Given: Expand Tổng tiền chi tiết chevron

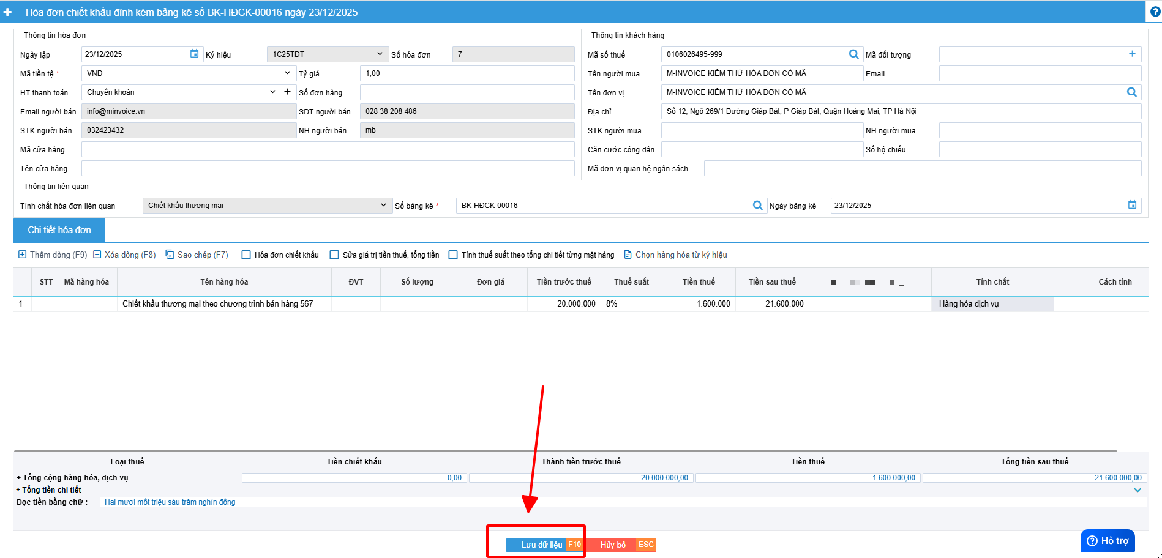Looking at the screenshot, I should pos(1137,490).
